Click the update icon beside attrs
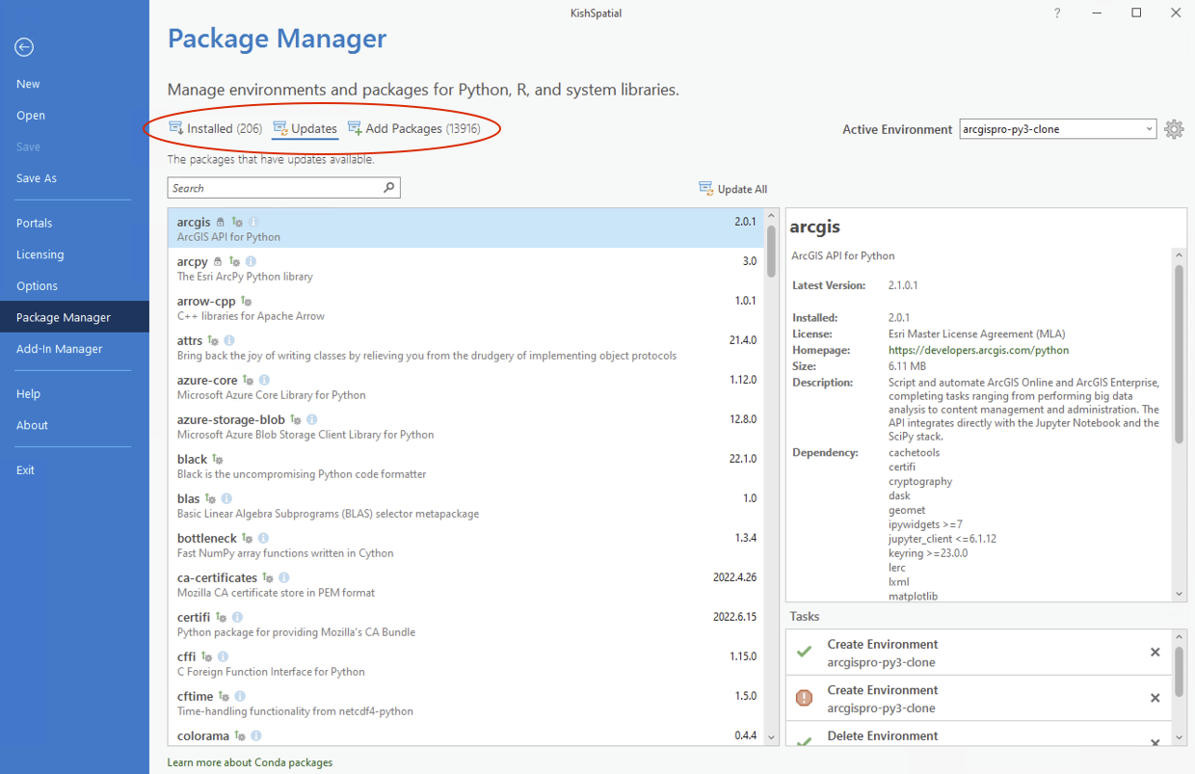Screen dimensions: 1195x774 pyautogui.click(x=213, y=341)
